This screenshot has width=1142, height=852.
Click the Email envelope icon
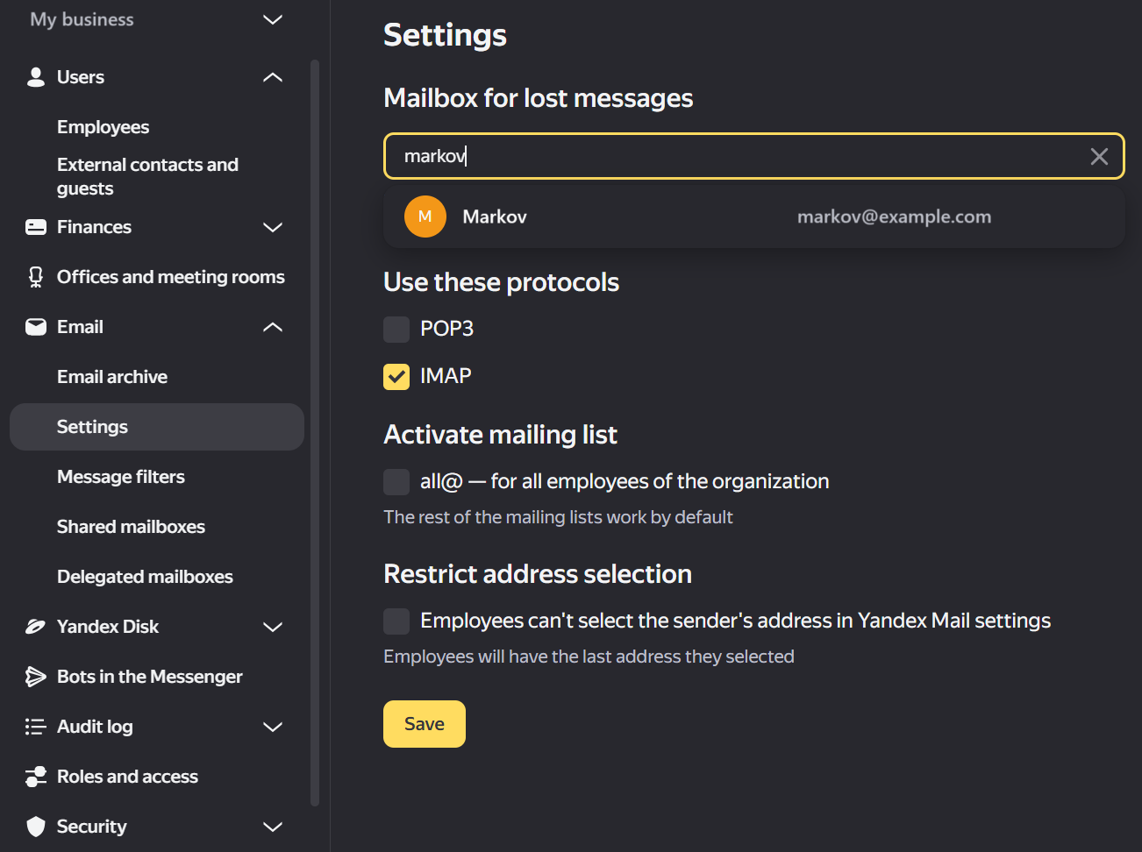click(36, 327)
